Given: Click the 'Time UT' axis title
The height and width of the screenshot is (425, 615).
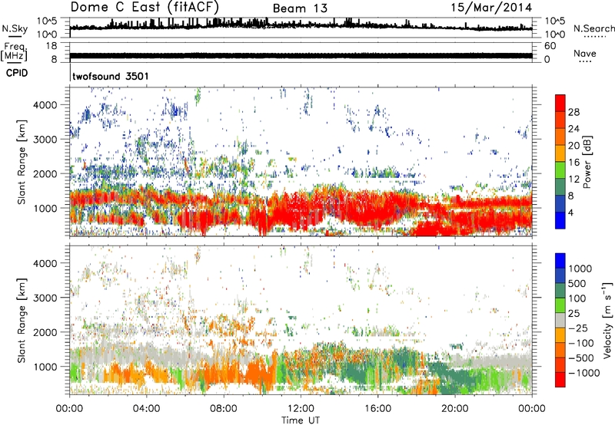Looking at the screenshot, I should click(x=301, y=420).
